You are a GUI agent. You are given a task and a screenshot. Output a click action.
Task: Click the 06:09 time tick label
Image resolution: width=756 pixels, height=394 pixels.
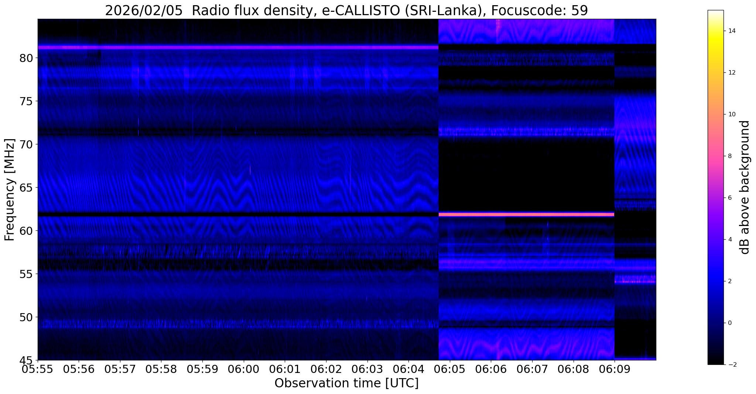point(615,369)
